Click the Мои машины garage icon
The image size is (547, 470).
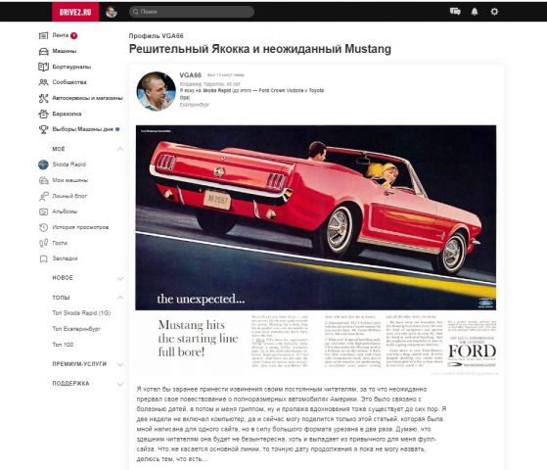[x=43, y=180]
